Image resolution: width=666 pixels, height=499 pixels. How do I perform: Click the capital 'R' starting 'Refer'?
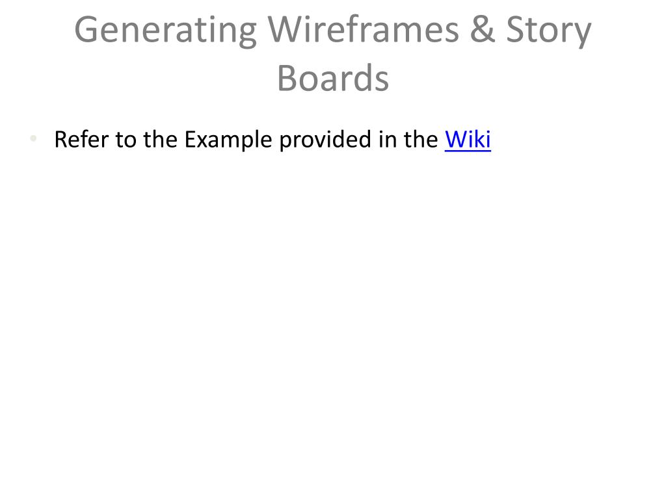pyautogui.click(x=61, y=140)
